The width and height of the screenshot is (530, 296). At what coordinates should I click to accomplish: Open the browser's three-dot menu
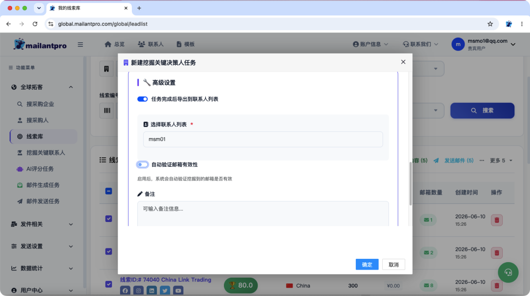pyautogui.click(x=522, y=24)
